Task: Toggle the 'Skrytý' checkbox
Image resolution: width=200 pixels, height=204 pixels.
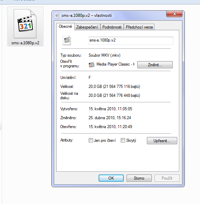Action: click(123, 140)
